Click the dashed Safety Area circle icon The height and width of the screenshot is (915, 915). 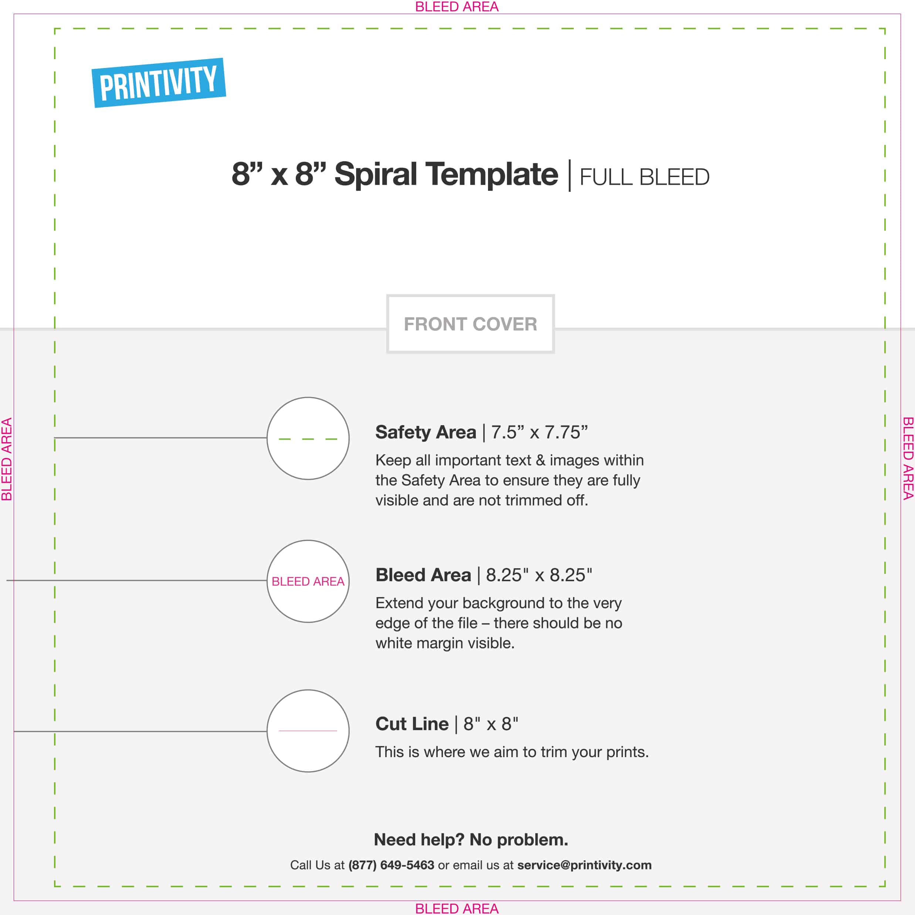(x=308, y=438)
